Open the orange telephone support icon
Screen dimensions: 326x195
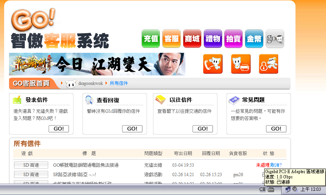213,64
